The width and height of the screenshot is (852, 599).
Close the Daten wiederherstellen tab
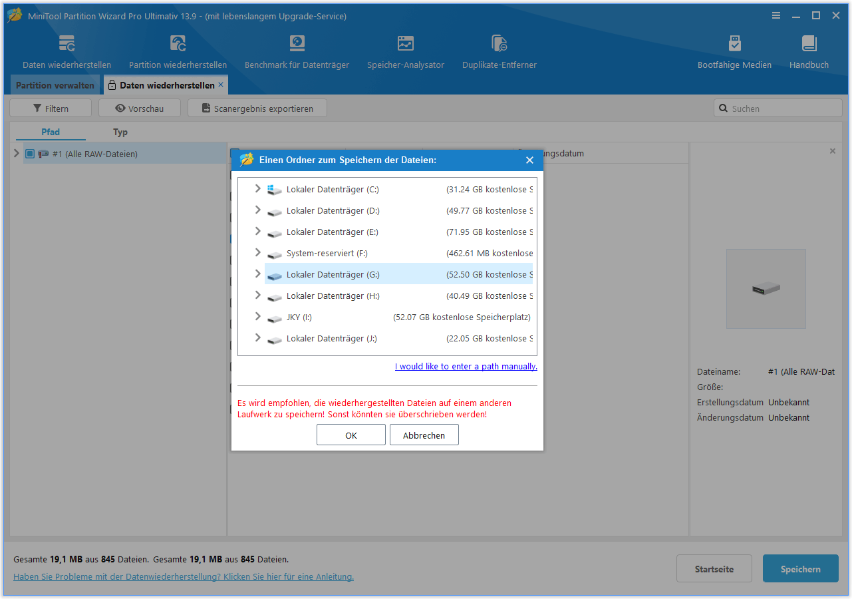point(221,85)
